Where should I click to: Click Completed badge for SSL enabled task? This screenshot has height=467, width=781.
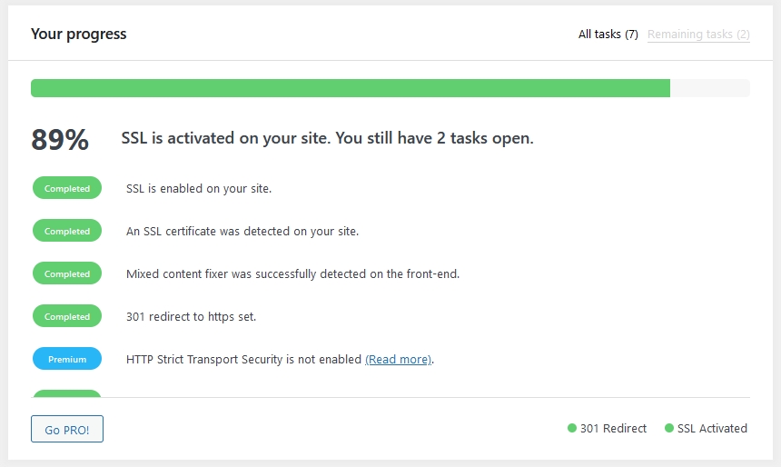click(67, 189)
